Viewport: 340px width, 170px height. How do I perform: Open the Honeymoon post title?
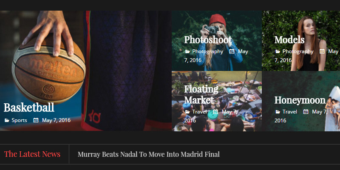point(300,100)
